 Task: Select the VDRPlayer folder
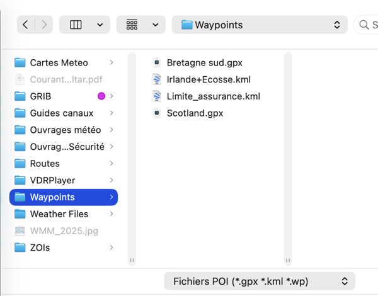click(x=52, y=181)
